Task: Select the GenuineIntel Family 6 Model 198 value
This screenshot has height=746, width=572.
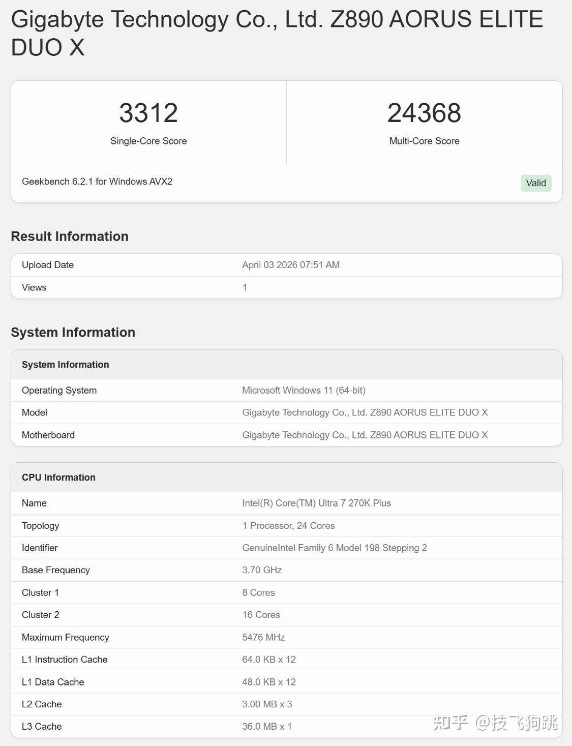Action: pos(335,548)
